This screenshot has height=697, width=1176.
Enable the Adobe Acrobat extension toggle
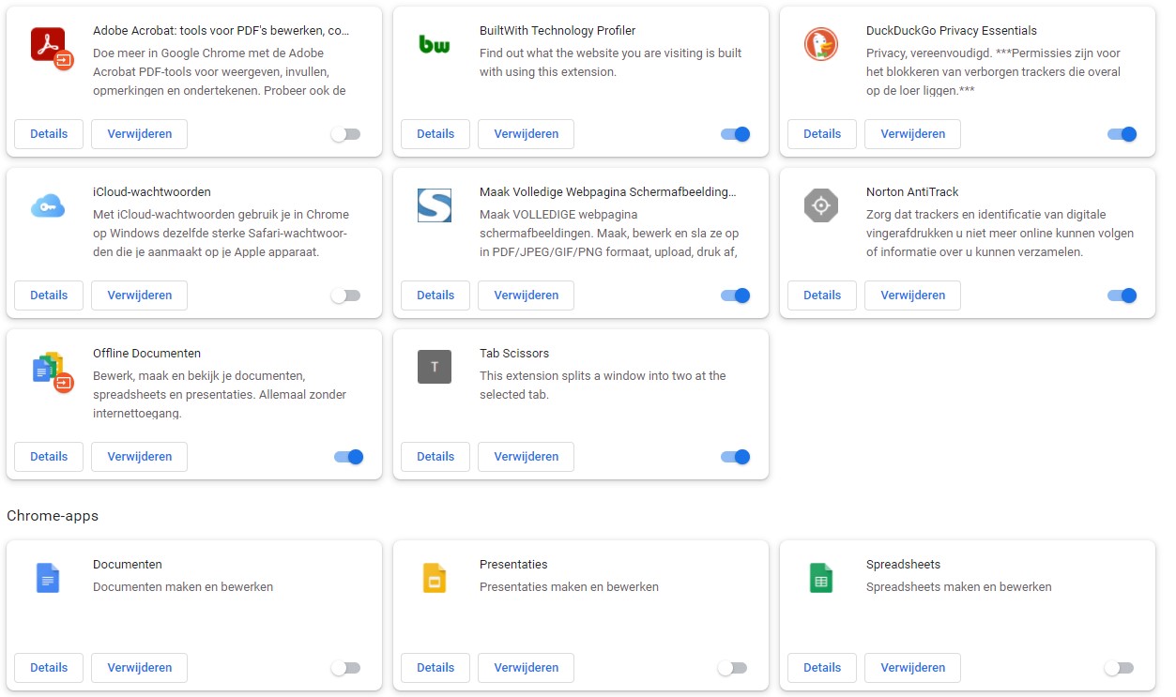coord(345,134)
